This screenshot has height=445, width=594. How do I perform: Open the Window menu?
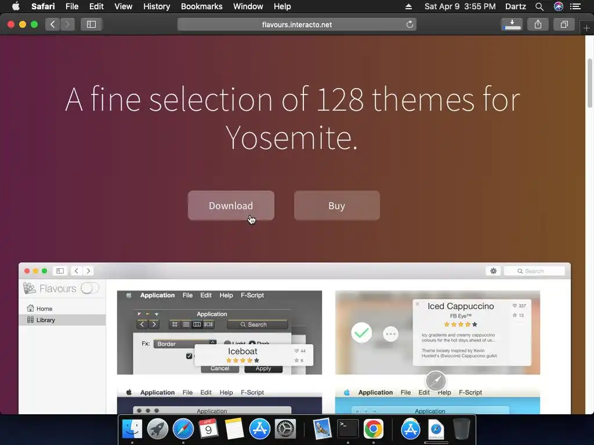pos(248,6)
